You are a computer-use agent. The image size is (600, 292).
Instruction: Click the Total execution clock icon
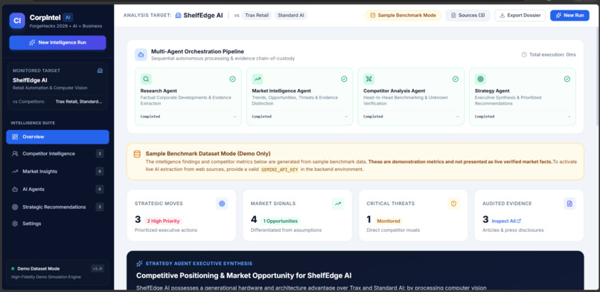point(524,54)
